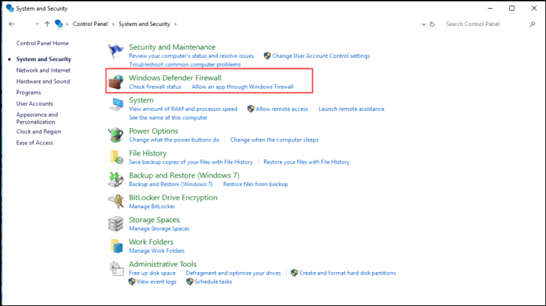Open Backup and Restore (Windows 7) heading

tap(184, 176)
